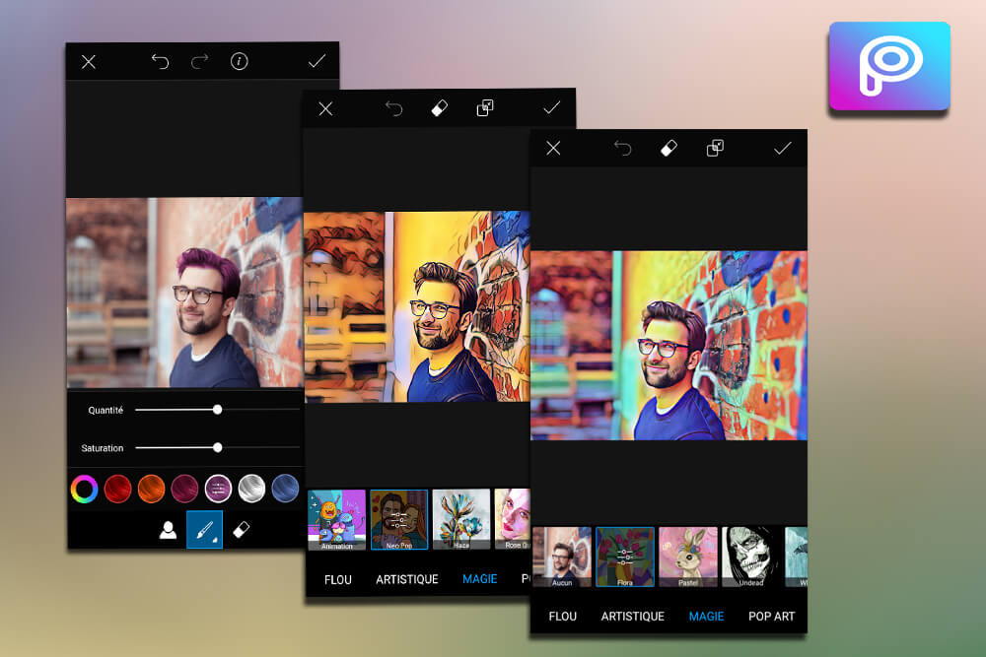Click the PicsArt logo icon
Image resolution: width=986 pixels, height=657 pixels.
click(x=888, y=66)
